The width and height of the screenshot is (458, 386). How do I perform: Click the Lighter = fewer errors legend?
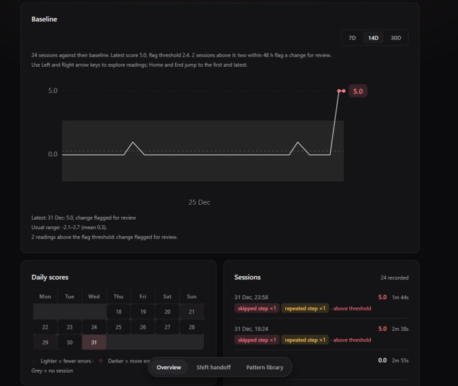pyautogui.click(x=66, y=361)
